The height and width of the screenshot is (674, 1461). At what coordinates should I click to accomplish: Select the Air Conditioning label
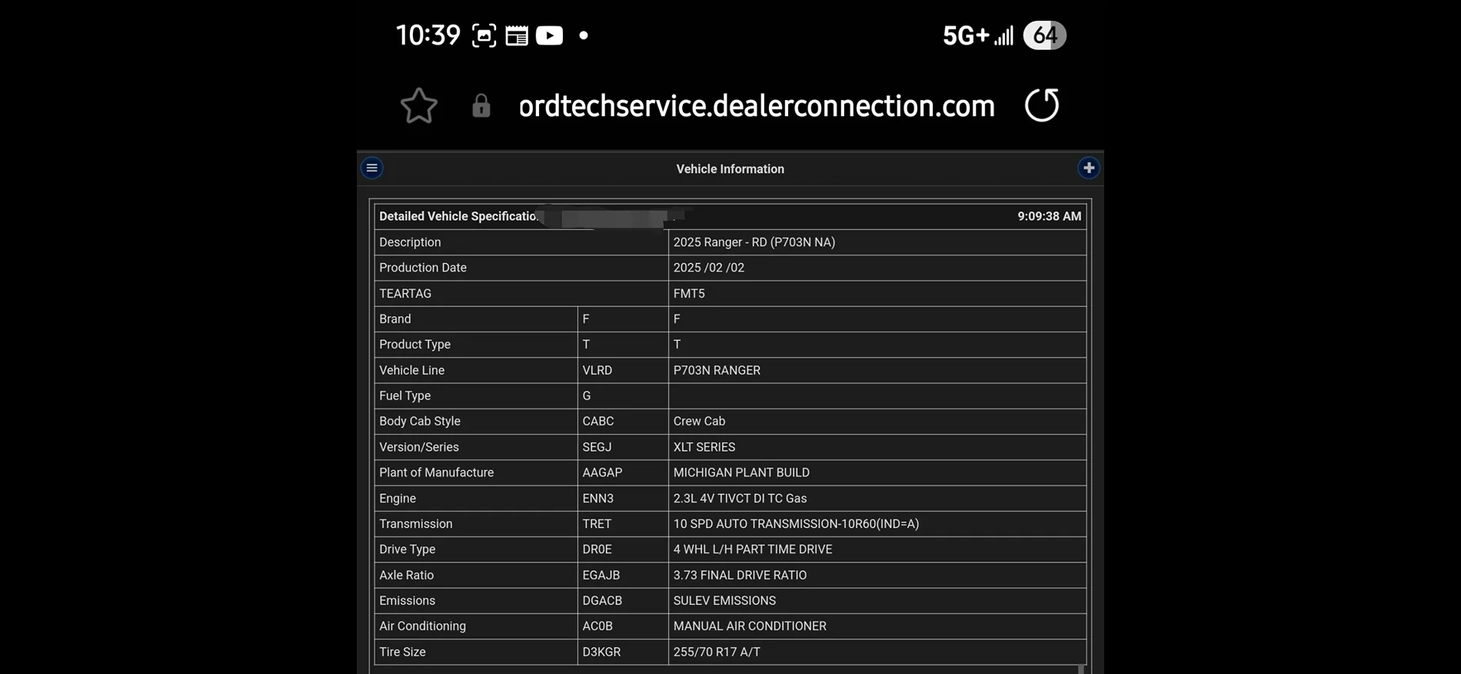pos(423,626)
